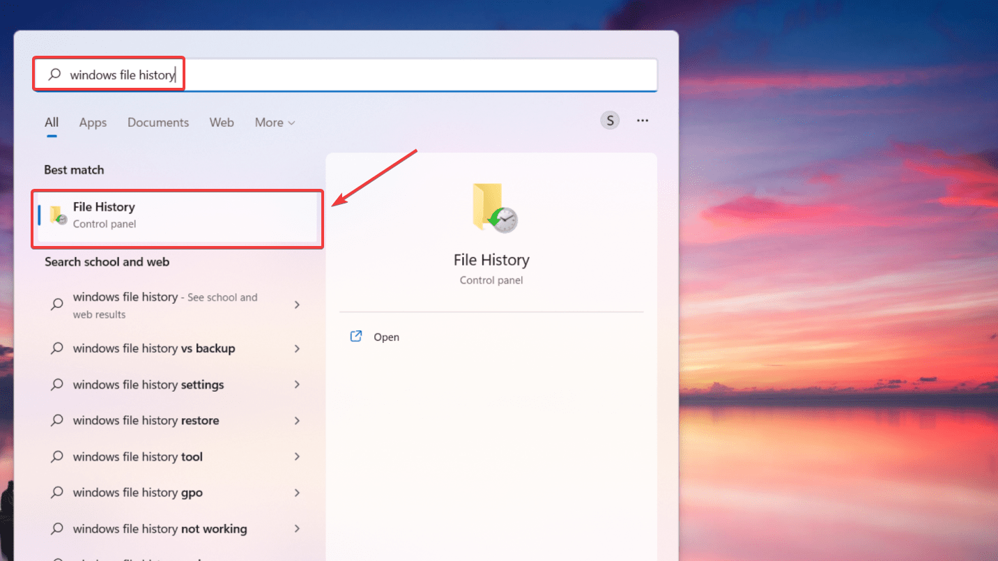Click search icon beside 'See school and web results'

57,305
